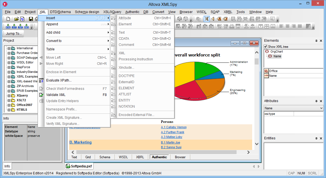This screenshot has width=326, height=178.
Task: Generate DOCX output with the DOCX icon
Action: [x=27, y=26]
